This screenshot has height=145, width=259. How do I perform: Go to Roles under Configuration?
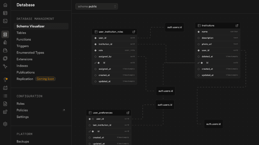tap(20, 104)
